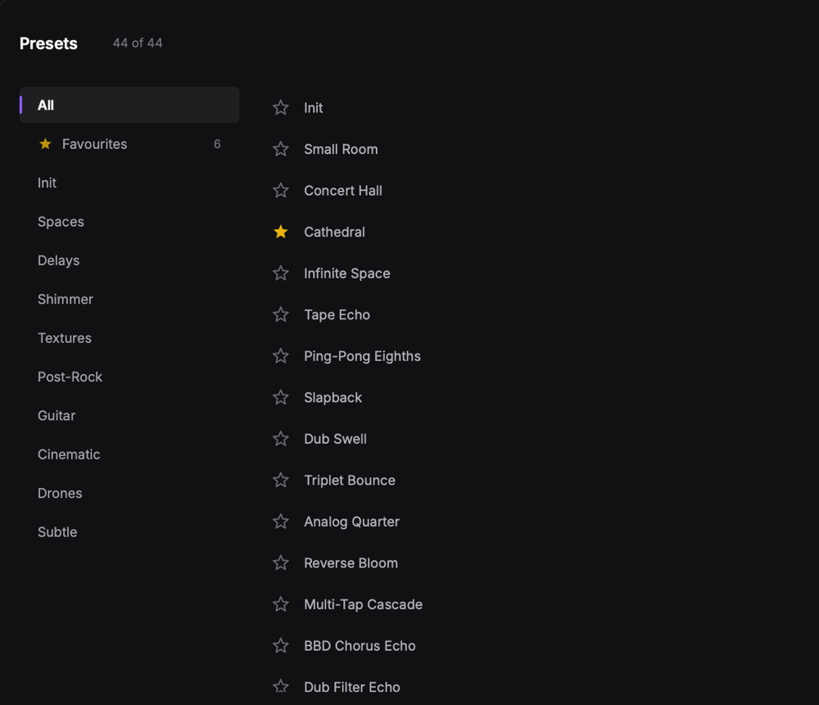Switch to Delays category
The height and width of the screenshot is (705, 819).
[x=129, y=260]
